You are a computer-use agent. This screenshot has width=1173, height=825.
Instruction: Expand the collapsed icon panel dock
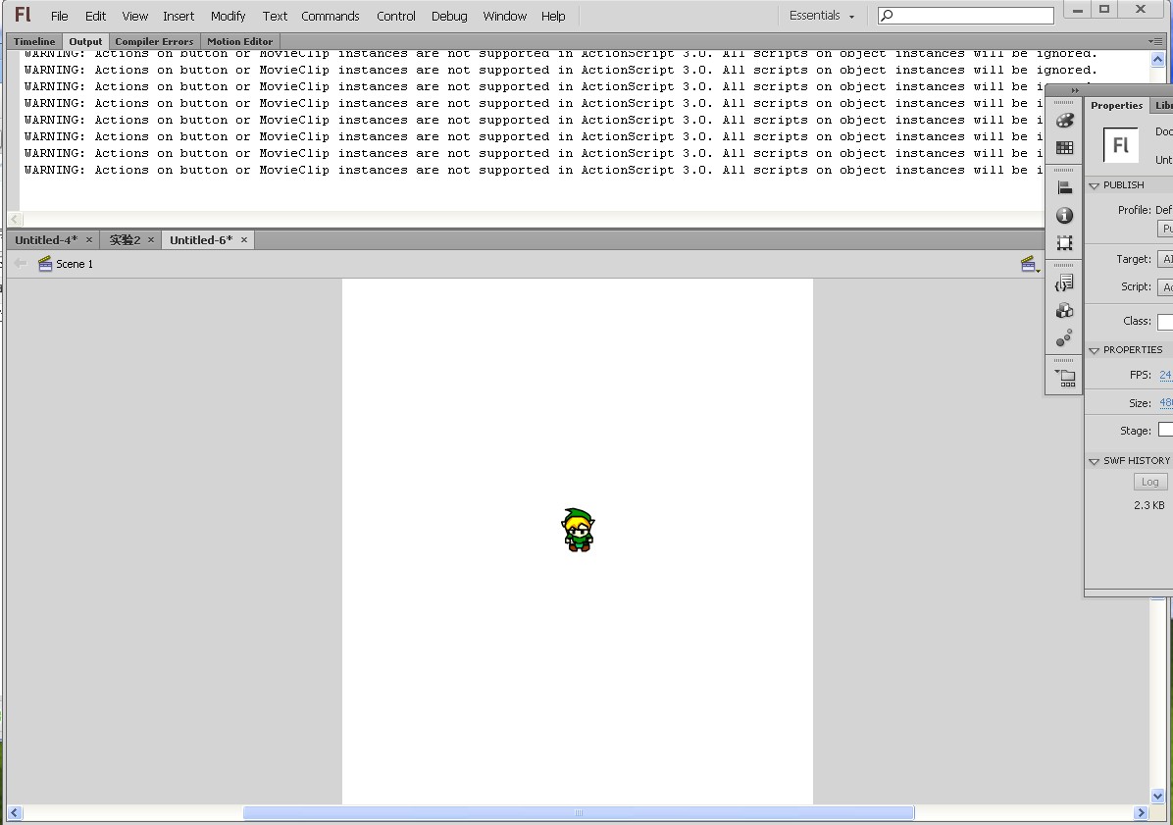(x=1075, y=90)
